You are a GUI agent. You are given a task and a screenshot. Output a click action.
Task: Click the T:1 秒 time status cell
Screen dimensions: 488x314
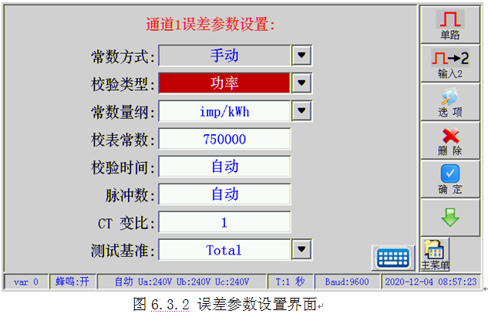pos(290,282)
